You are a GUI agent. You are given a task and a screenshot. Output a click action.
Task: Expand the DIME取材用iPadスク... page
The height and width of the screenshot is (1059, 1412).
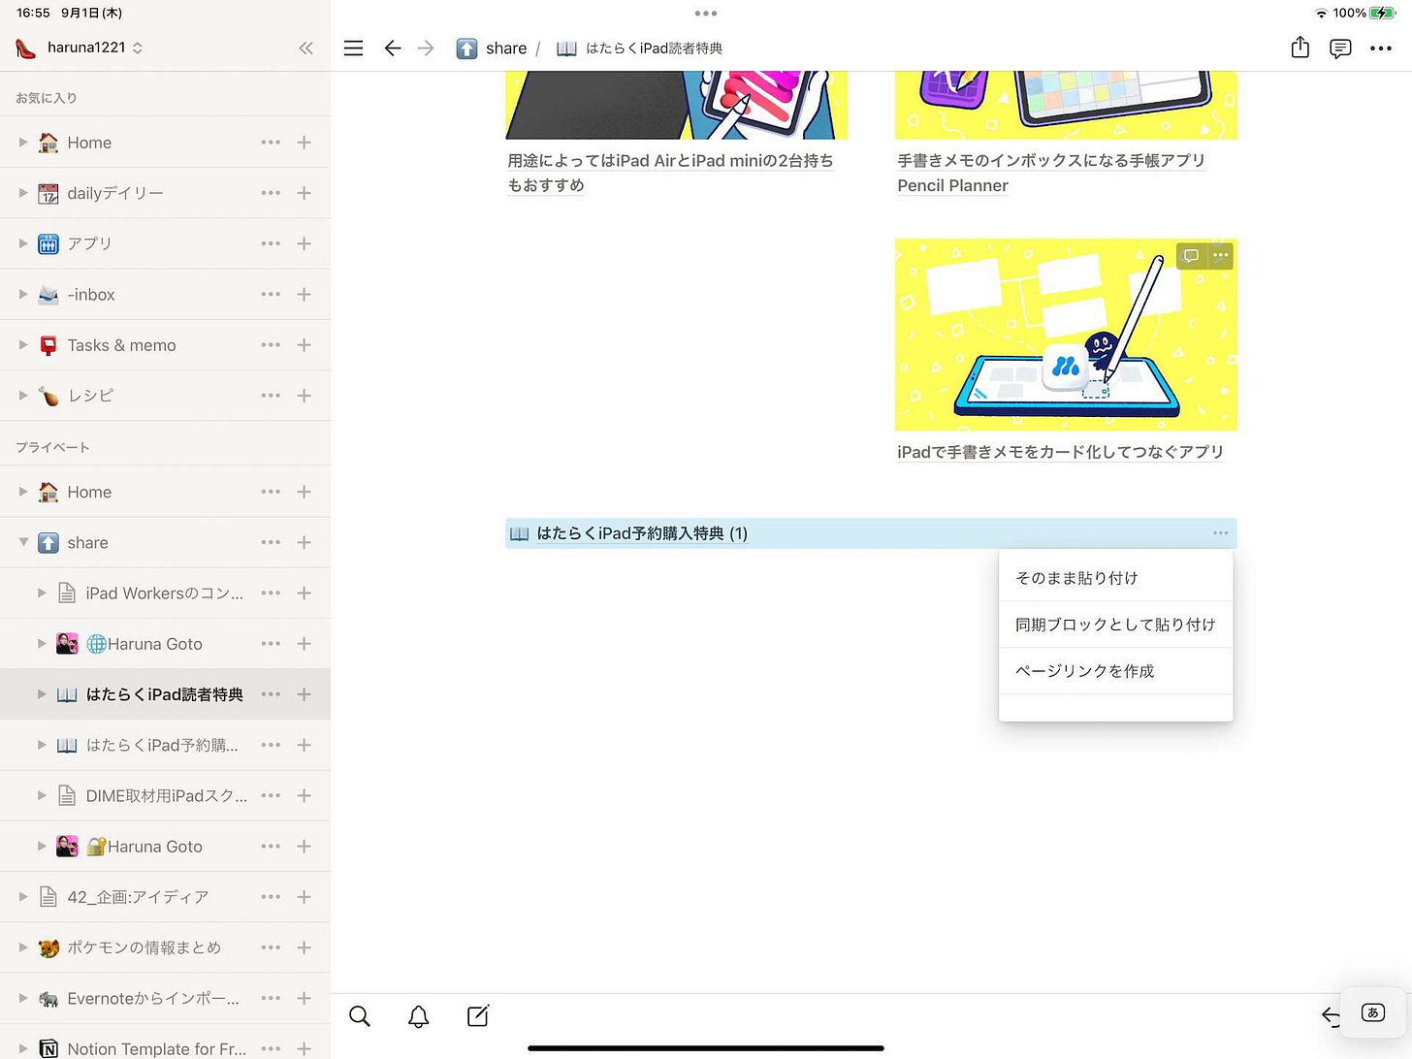(42, 795)
